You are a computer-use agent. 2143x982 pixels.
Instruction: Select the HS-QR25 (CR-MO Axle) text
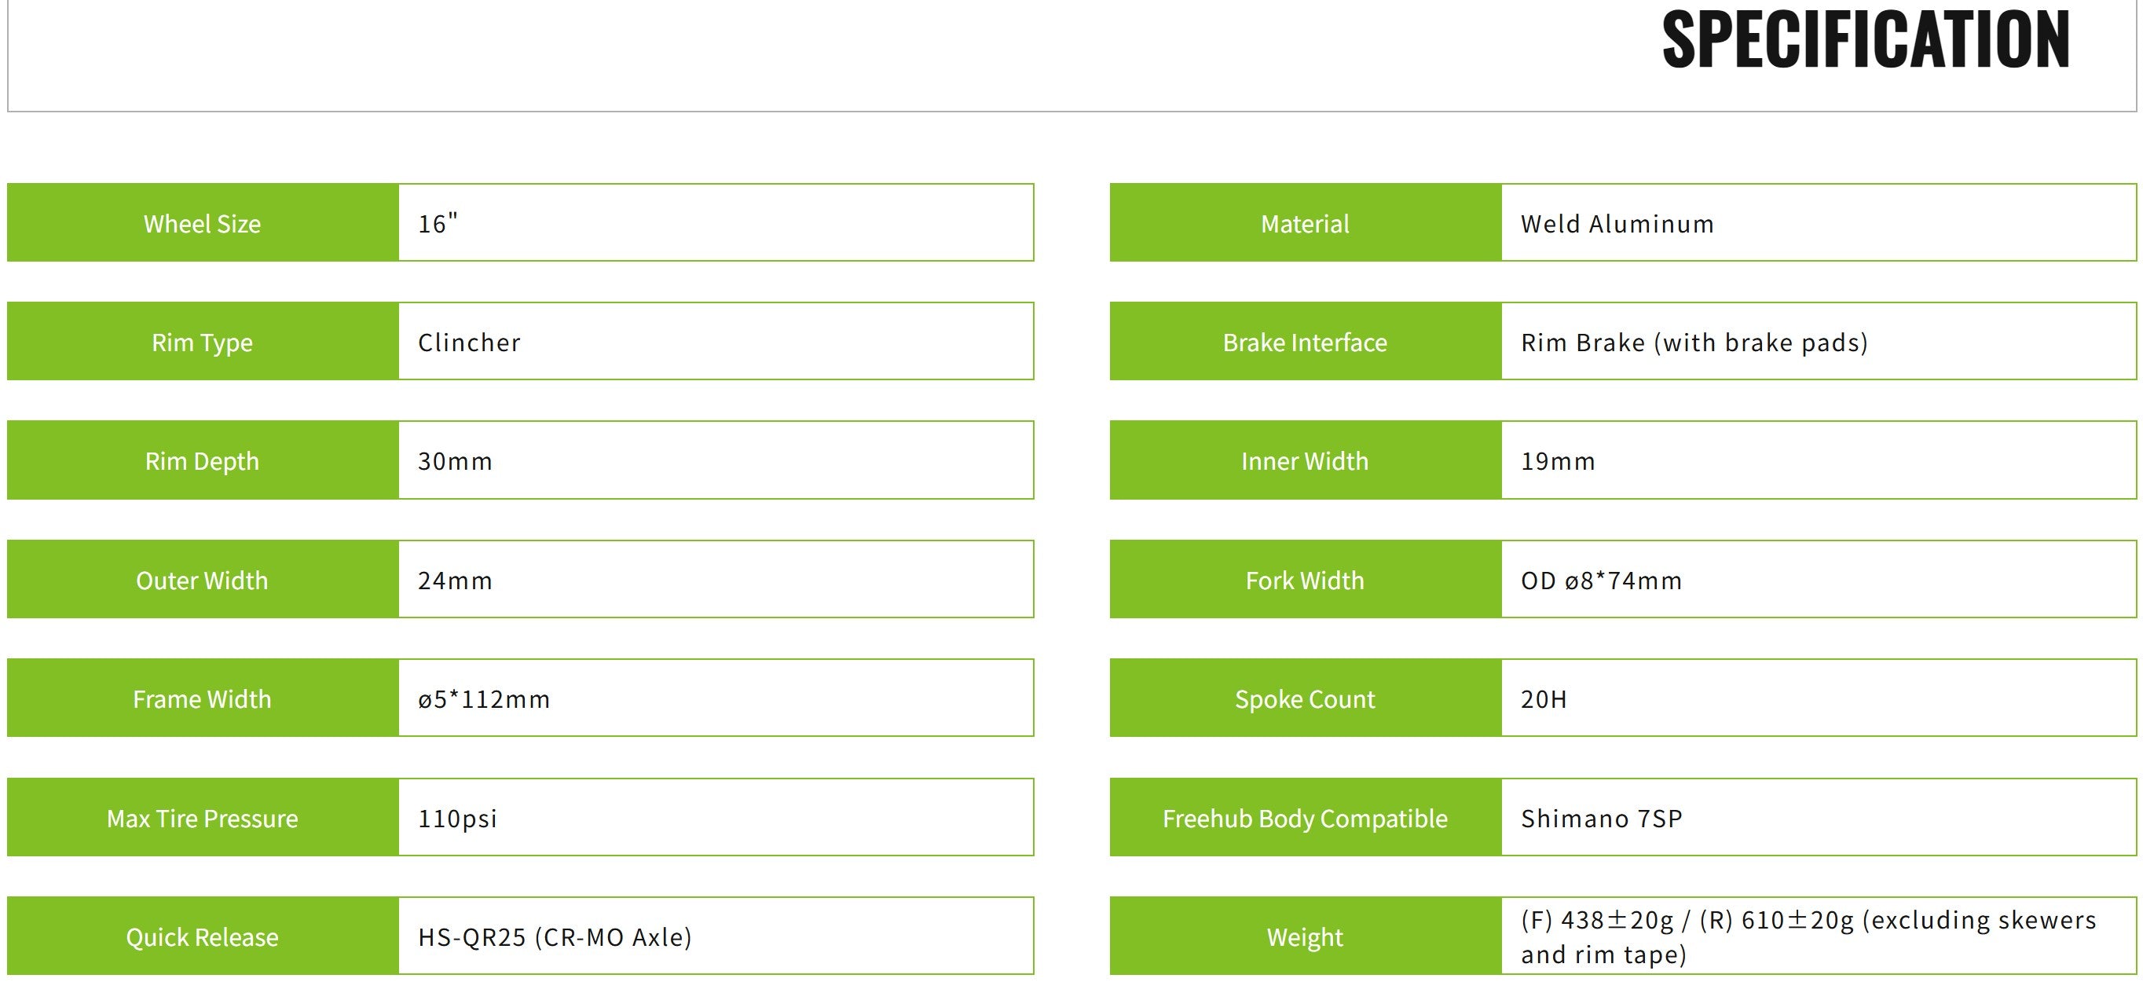click(x=555, y=937)
